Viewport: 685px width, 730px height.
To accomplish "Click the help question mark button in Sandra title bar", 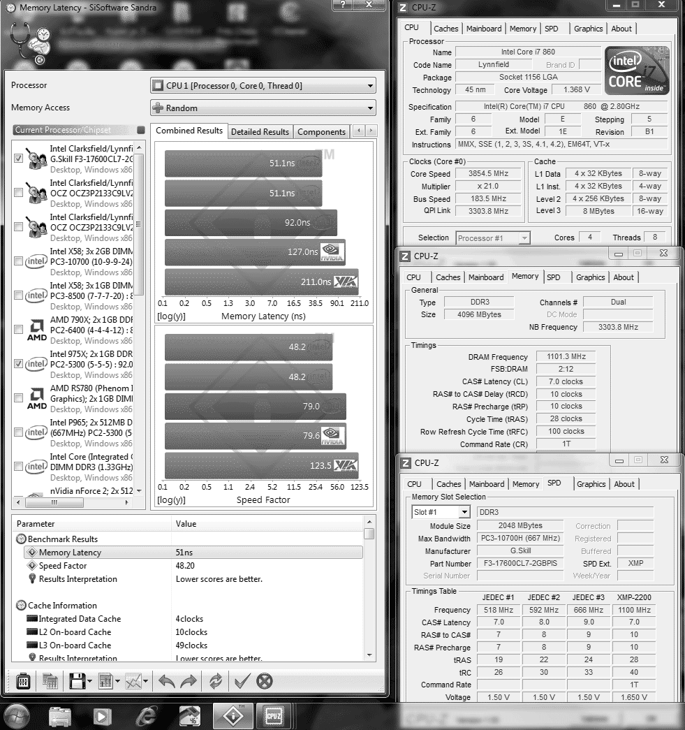I will coord(344,5).
